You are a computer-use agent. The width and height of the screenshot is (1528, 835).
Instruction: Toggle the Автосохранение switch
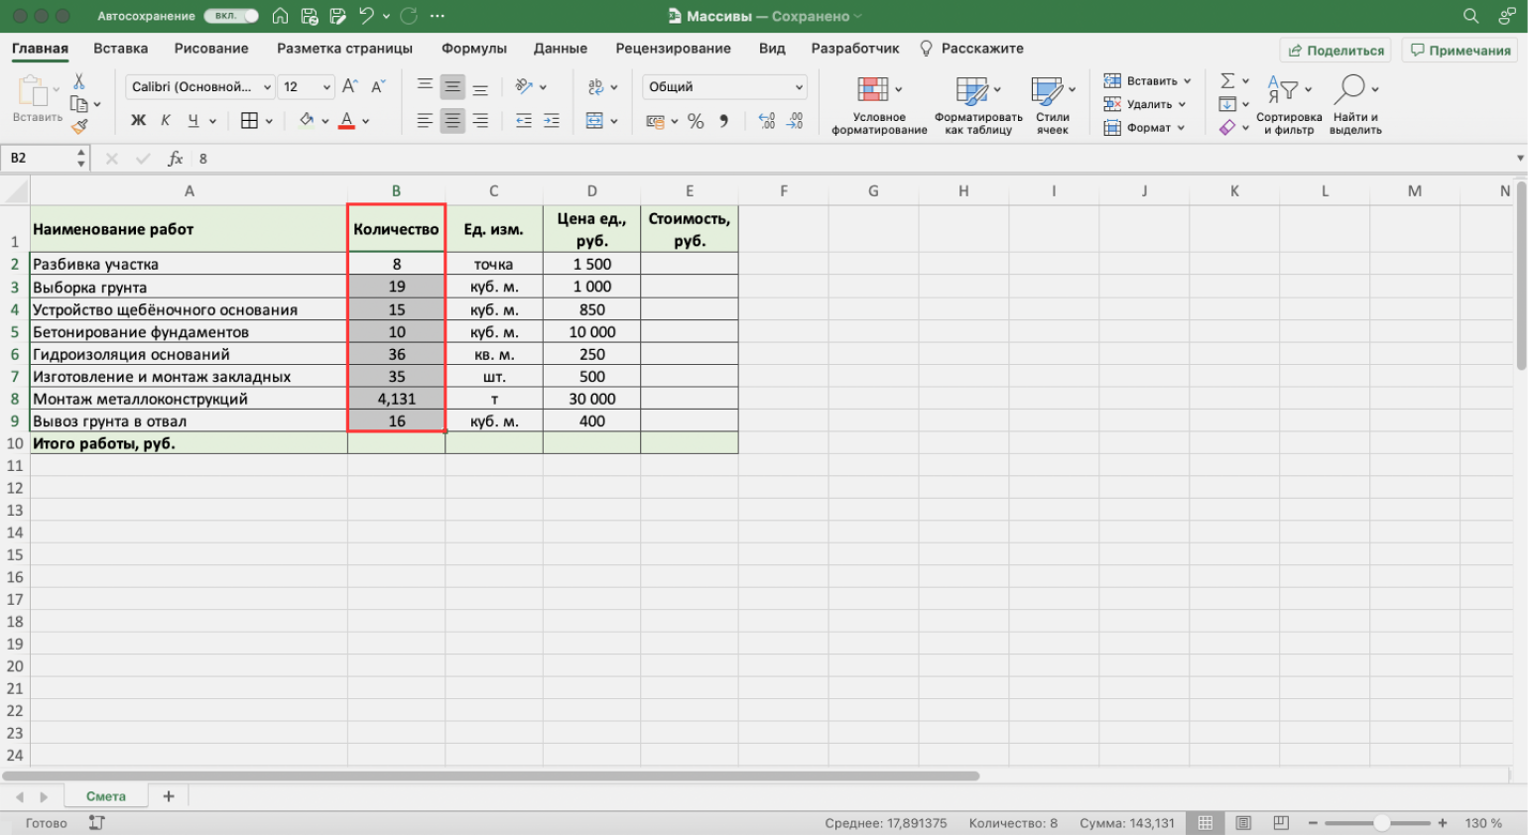pyautogui.click(x=231, y=16)
